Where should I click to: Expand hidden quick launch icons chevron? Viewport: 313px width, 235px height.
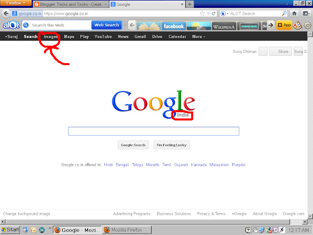point(50,229)
